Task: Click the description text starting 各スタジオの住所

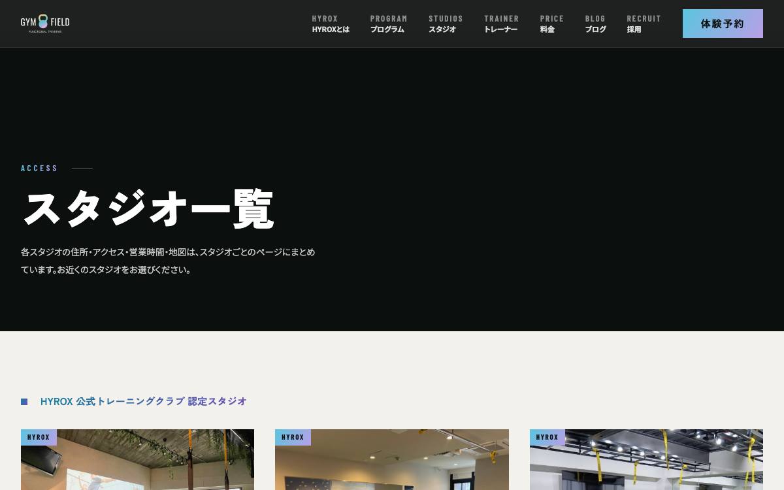Action: (x=168, y=261)
